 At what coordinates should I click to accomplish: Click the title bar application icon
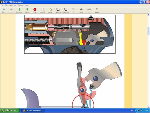click(1, 2)
